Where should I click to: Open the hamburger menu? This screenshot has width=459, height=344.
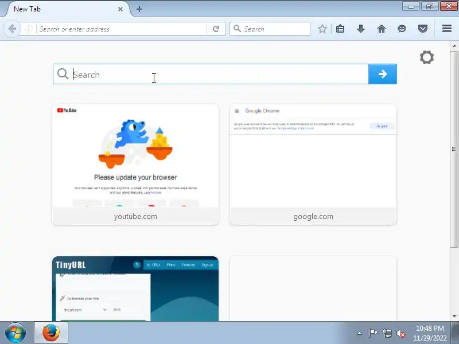click(447, 29)
